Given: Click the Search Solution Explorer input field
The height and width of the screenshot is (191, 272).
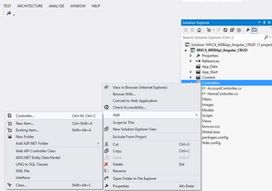Looking at the screenshot, I should tap(223, 37).
